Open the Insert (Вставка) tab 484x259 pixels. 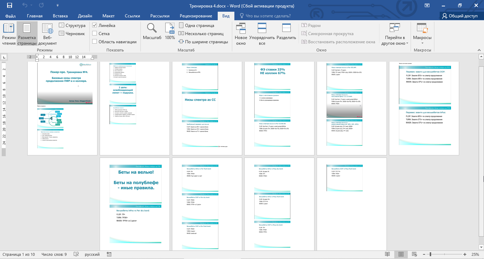click(60, 16)
